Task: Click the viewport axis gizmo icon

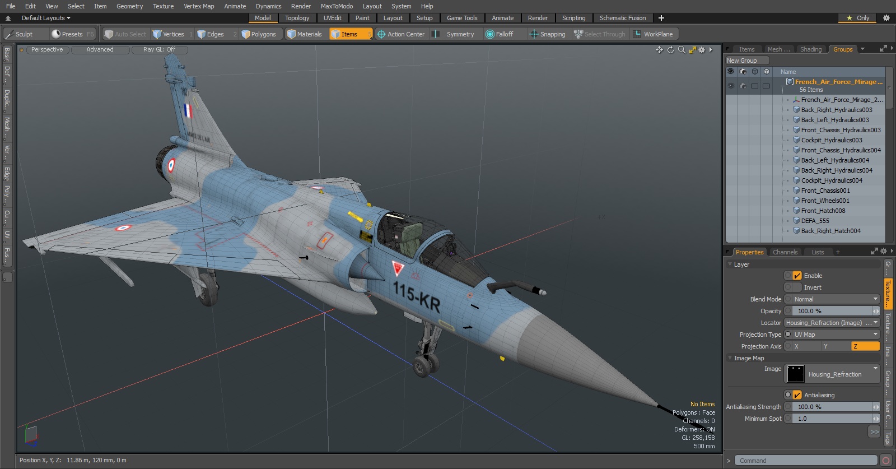Action: pos(30,435)
